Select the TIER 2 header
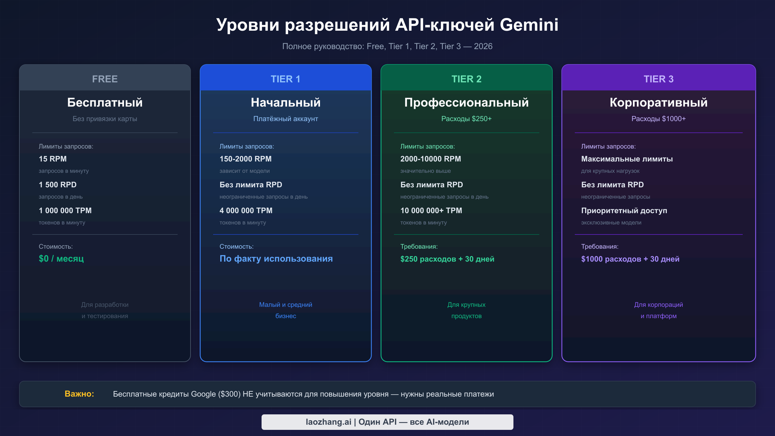This screenshot has height=436, width=775. coord(466,79)
